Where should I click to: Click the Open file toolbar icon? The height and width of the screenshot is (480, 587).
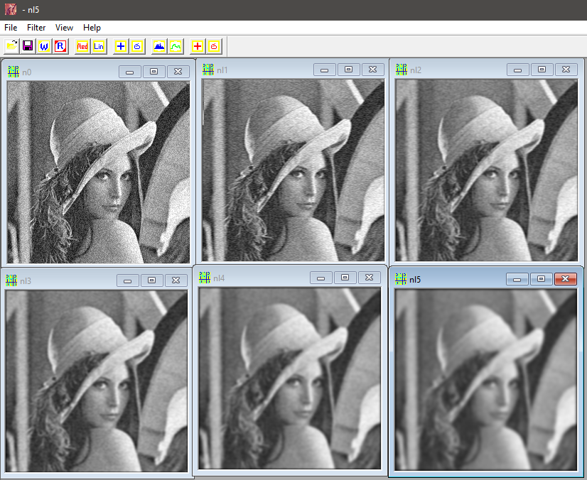(x=11, y=46)
